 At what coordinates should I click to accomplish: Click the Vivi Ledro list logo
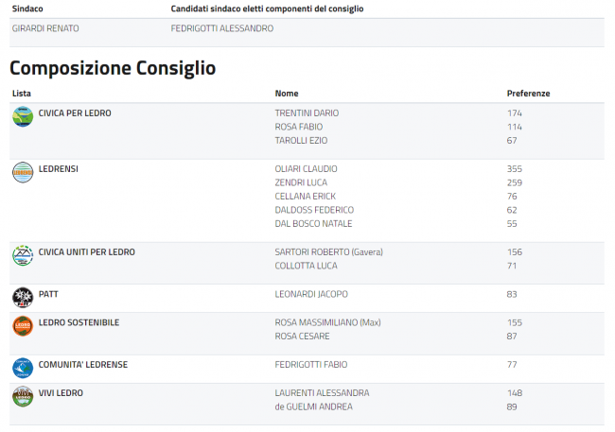(23, 396)
